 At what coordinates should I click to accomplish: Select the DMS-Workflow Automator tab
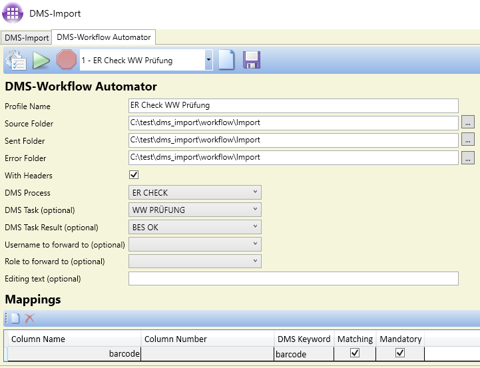104,37
